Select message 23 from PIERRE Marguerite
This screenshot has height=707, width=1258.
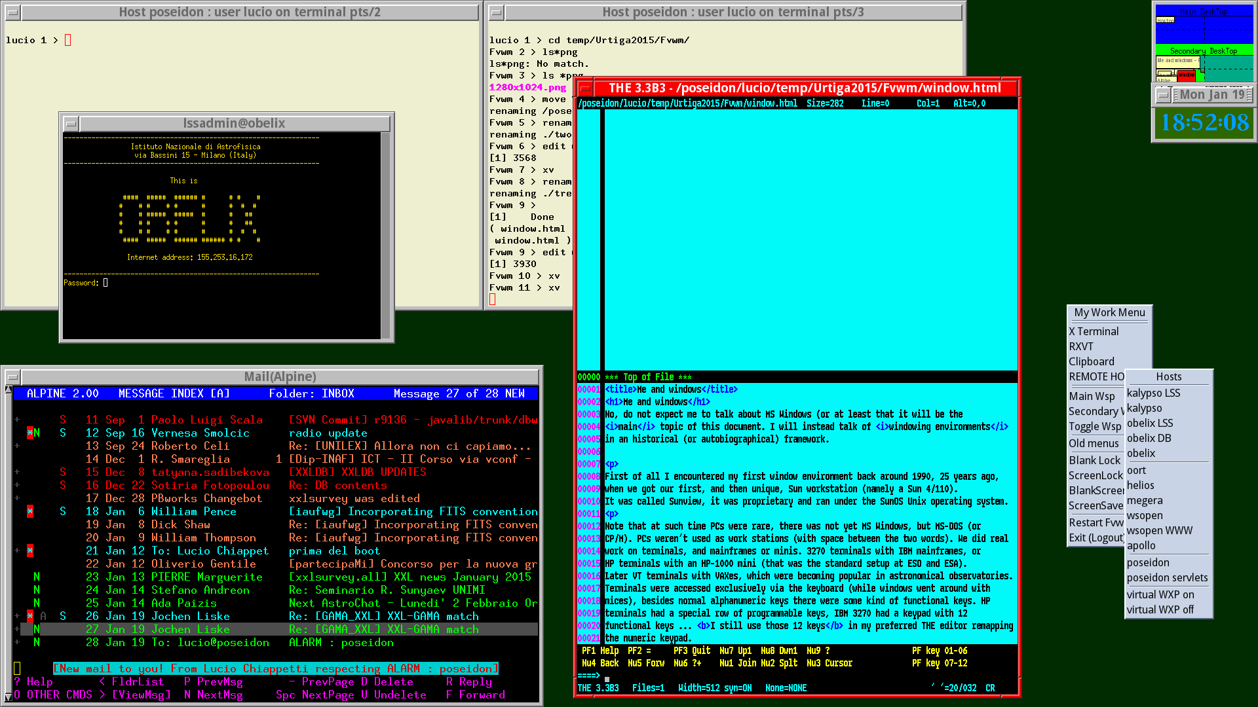coord(276,577)
